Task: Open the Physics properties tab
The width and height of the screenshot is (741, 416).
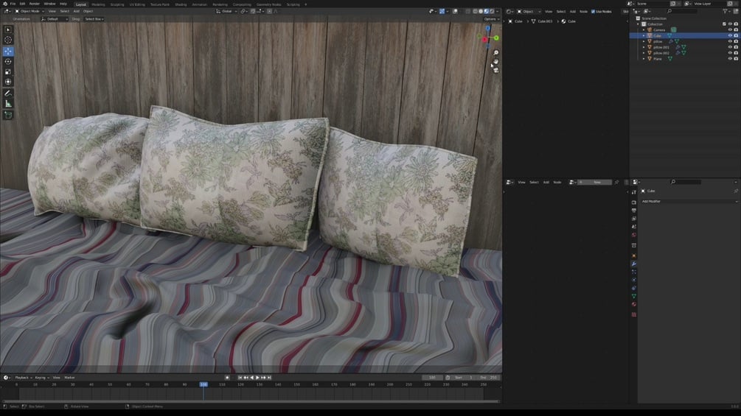Action: (x=634, y=281)
